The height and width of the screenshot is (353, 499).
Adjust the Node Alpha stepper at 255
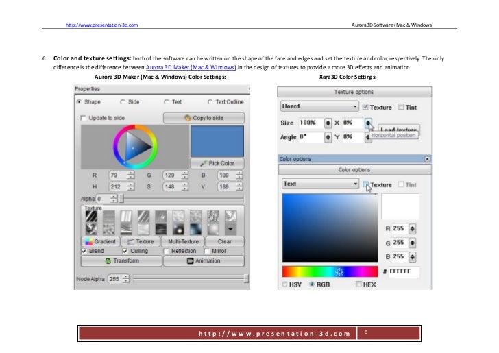[126, 279]
